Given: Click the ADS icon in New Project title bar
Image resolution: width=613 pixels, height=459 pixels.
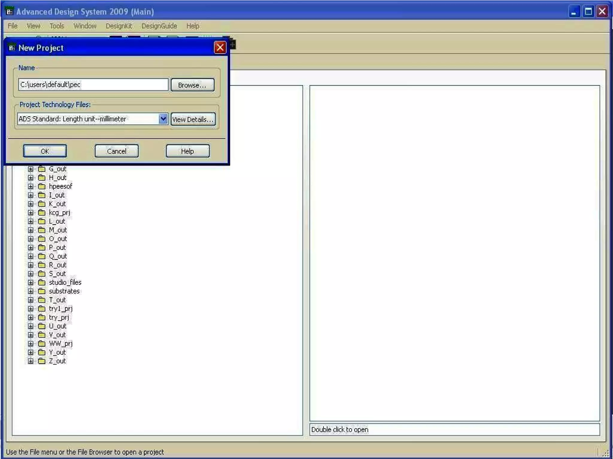Looking at the screenshot, I should click(12, 48).
